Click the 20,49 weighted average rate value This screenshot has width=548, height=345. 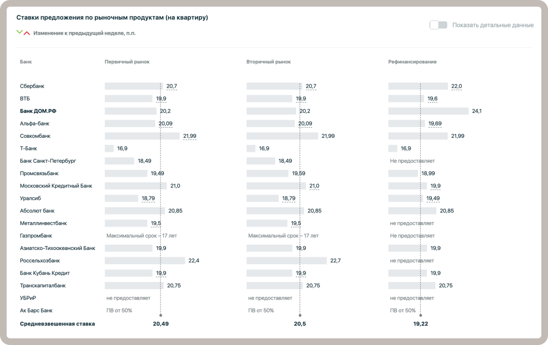(161, 324)
